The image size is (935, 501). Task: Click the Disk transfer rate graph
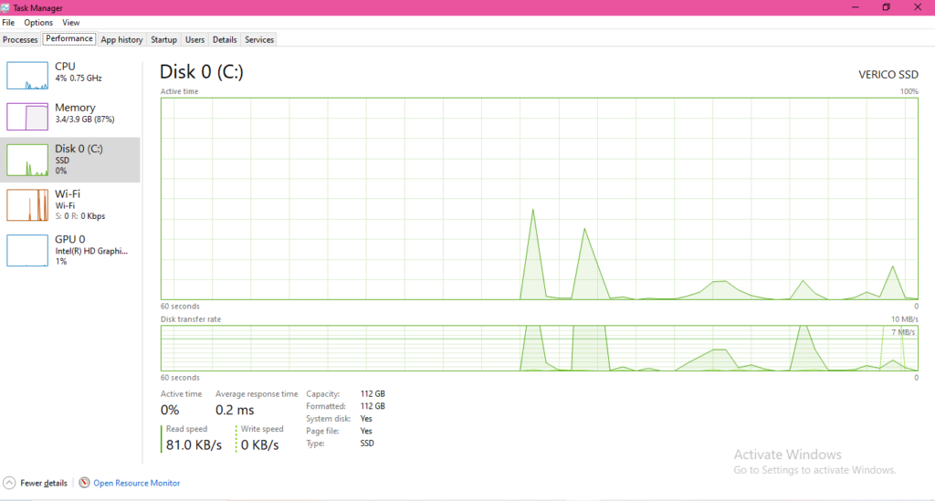(539, 349)
